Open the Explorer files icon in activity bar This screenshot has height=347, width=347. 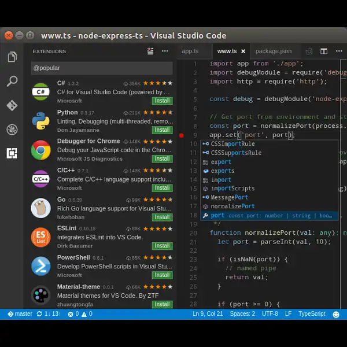12,57
